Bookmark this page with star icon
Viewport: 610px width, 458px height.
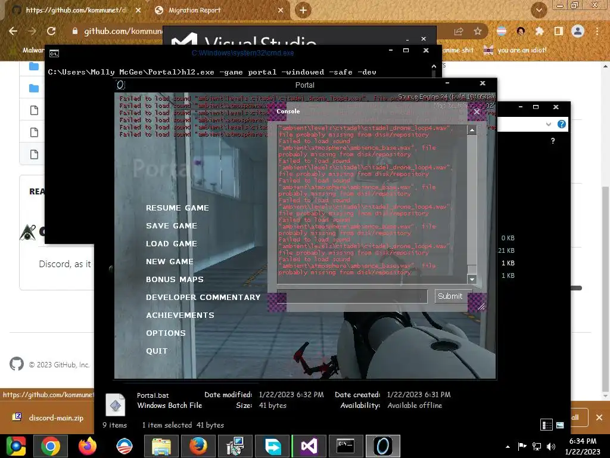tap(478, 32)
